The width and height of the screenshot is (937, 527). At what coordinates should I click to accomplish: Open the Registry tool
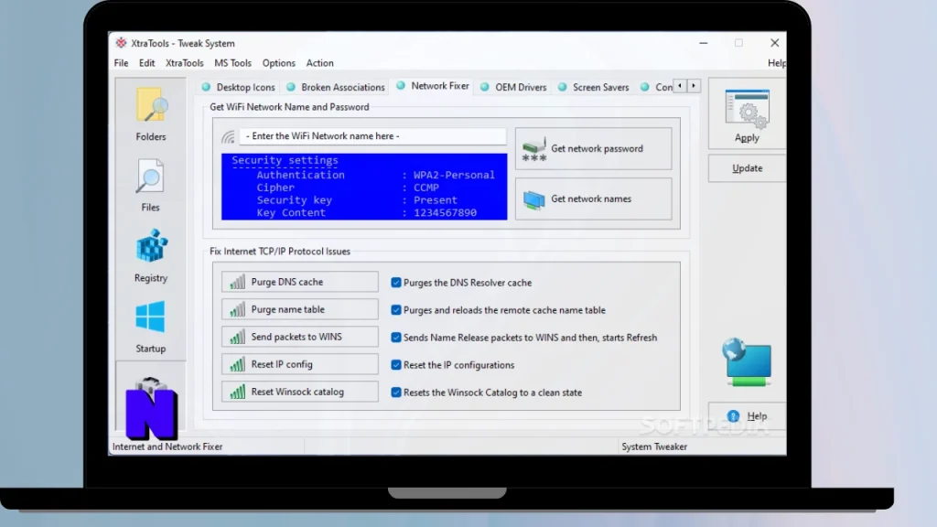click(x=151, y=255)
